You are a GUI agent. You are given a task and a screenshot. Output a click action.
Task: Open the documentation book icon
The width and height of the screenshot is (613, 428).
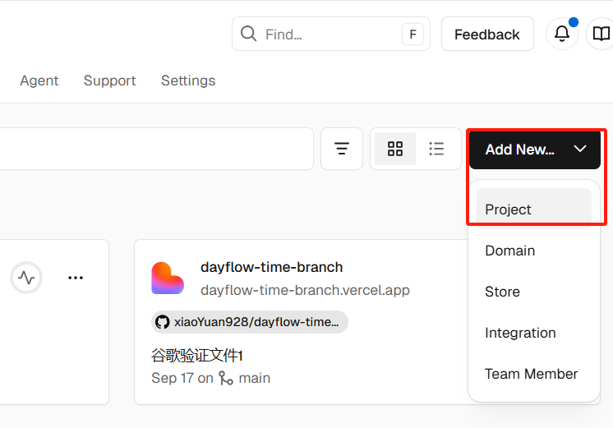[x=601, y=34]
